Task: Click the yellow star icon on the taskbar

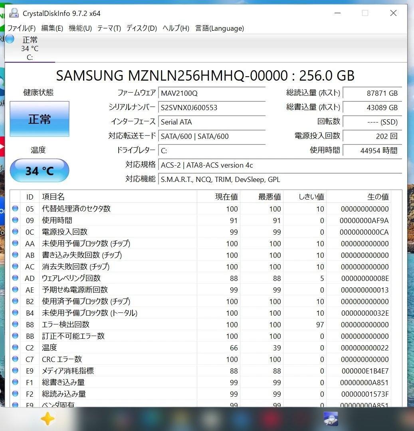Action: [x=48, y=419]
